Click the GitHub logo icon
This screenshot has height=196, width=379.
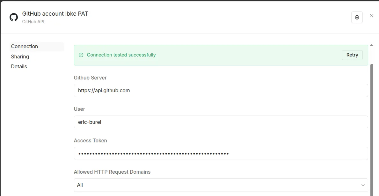click(14, 17)
